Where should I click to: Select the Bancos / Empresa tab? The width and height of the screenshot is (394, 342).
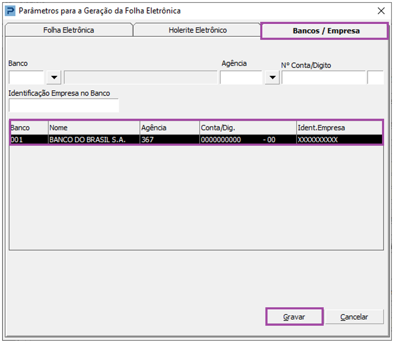click(x=326, y=31)
